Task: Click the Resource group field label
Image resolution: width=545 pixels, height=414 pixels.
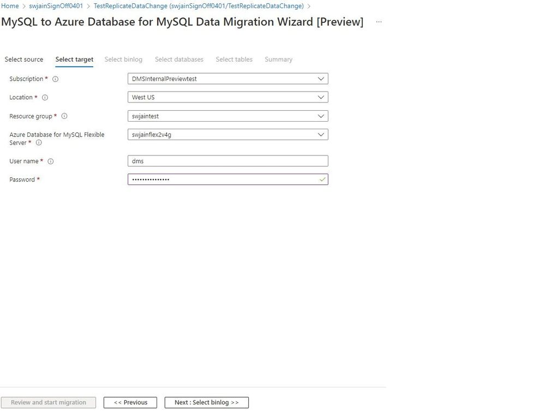Action: coord(31,116)
